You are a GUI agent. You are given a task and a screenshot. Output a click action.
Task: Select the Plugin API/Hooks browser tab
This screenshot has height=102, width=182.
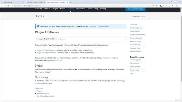[57, 3]
